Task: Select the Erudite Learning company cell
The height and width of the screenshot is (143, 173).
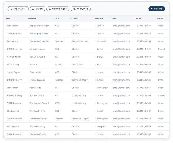Action: (x=38, y=80)
